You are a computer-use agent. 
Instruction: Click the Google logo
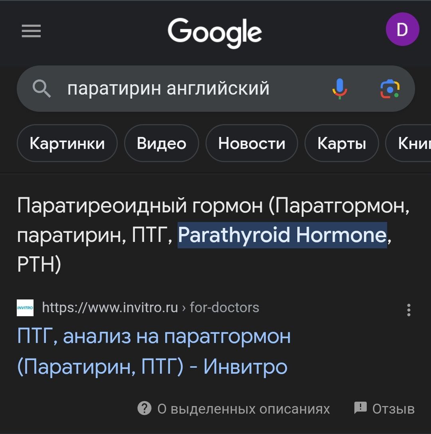[215, 33]
